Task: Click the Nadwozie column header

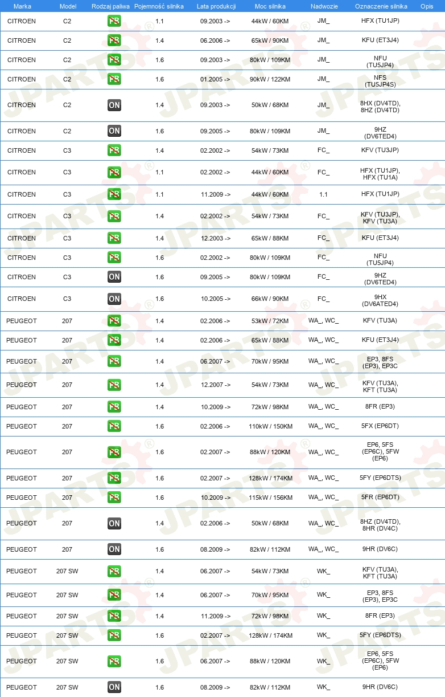Action: click(x=324, y=6)
